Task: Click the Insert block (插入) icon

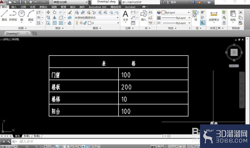Action: tap(143, 15)
